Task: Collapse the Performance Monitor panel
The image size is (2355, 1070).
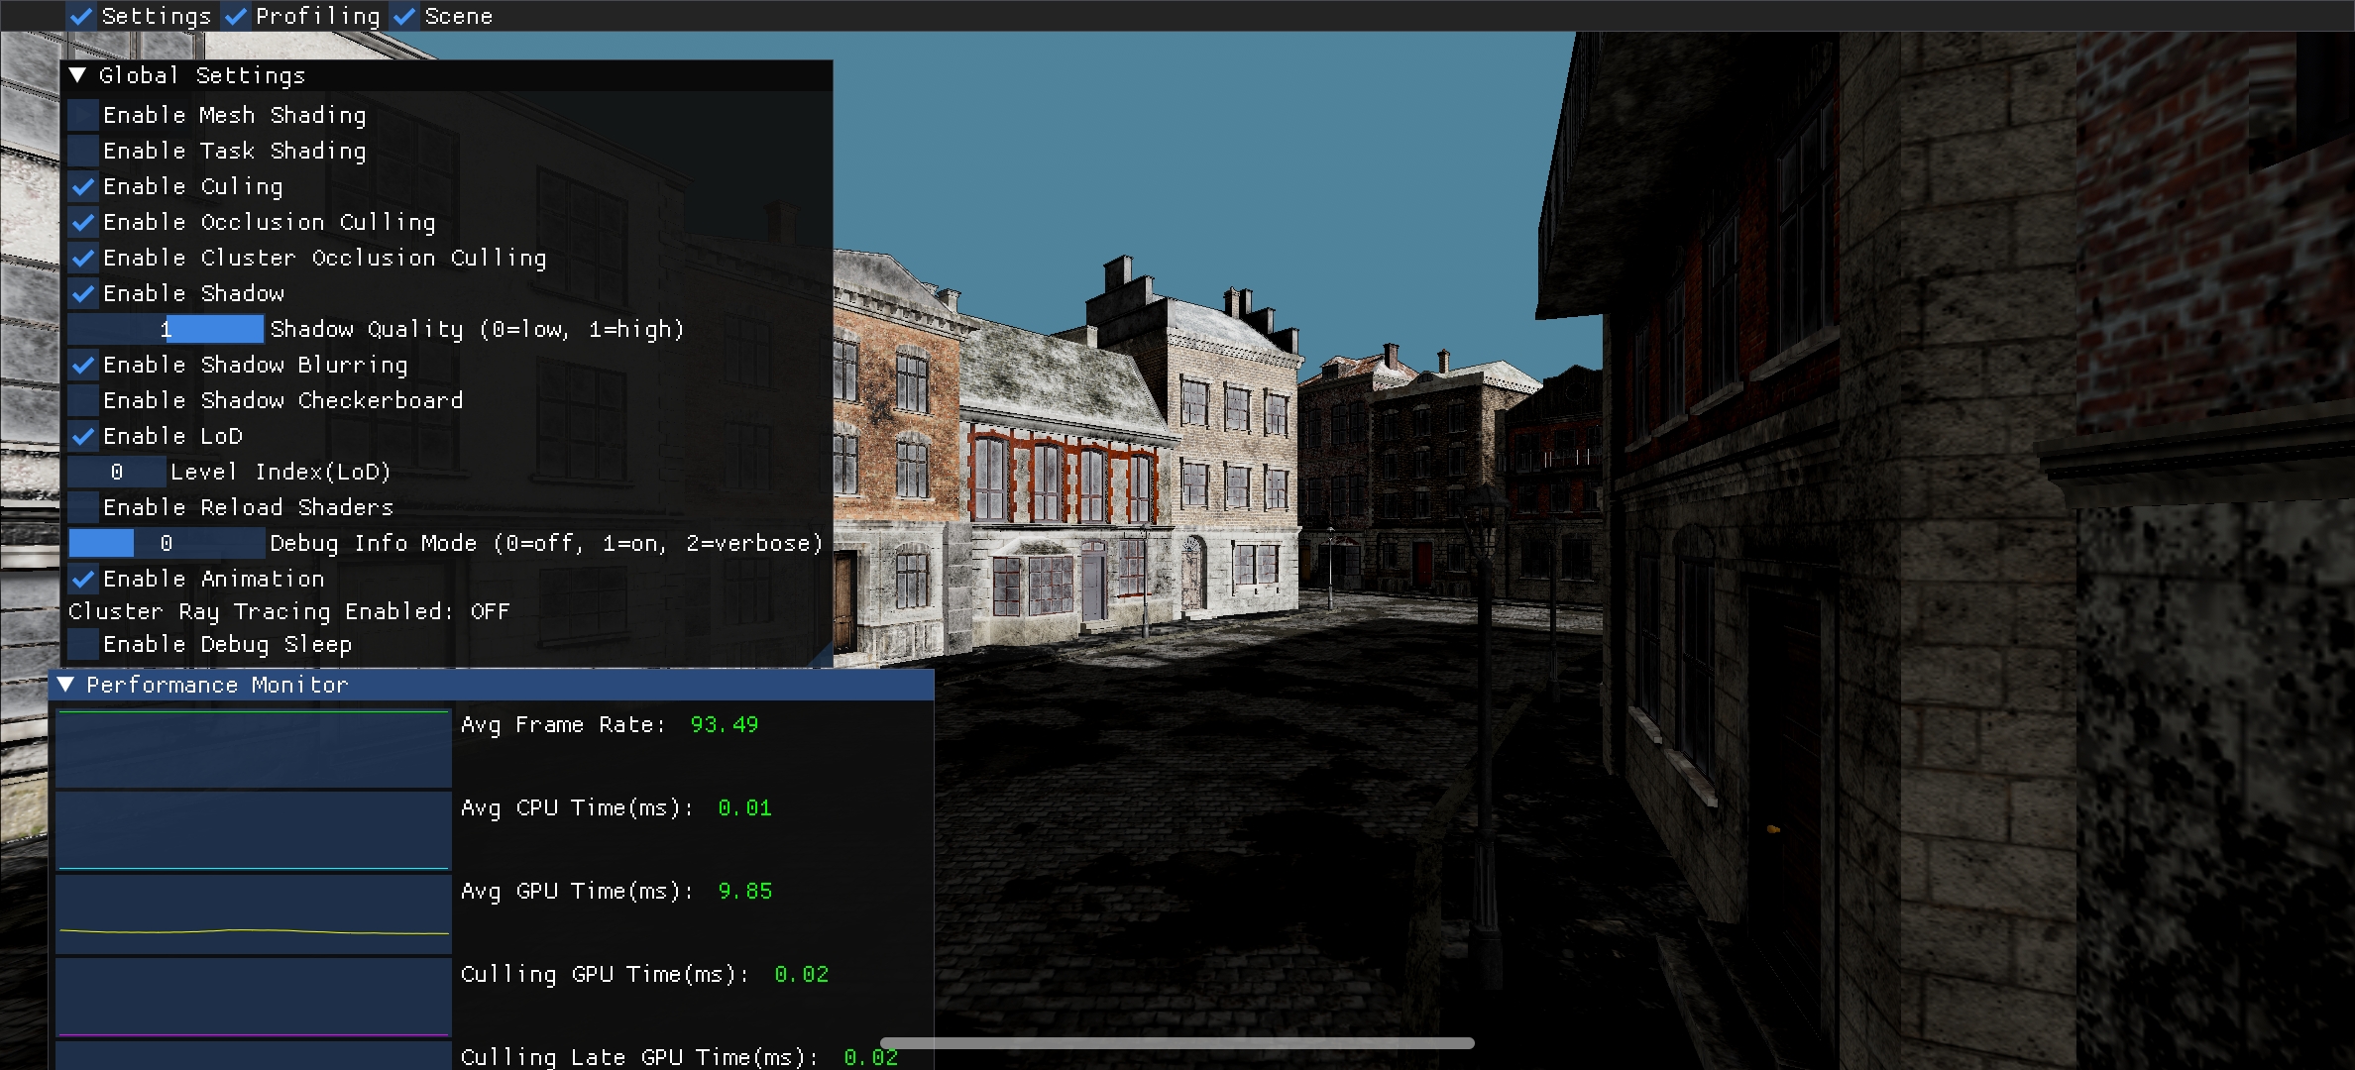Action: 65,685
